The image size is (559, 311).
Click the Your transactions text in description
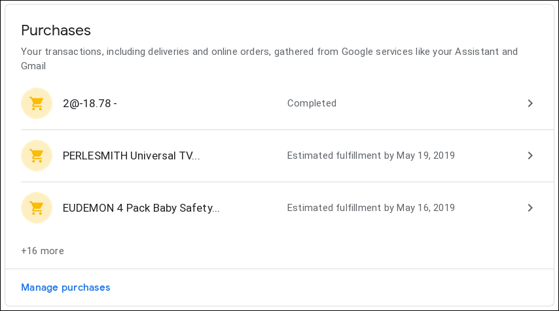[62, 52]
